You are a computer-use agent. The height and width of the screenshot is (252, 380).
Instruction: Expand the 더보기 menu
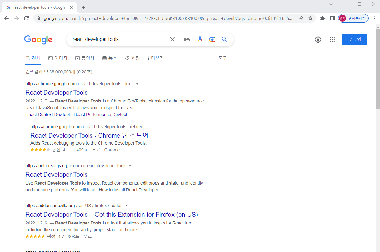156,58
